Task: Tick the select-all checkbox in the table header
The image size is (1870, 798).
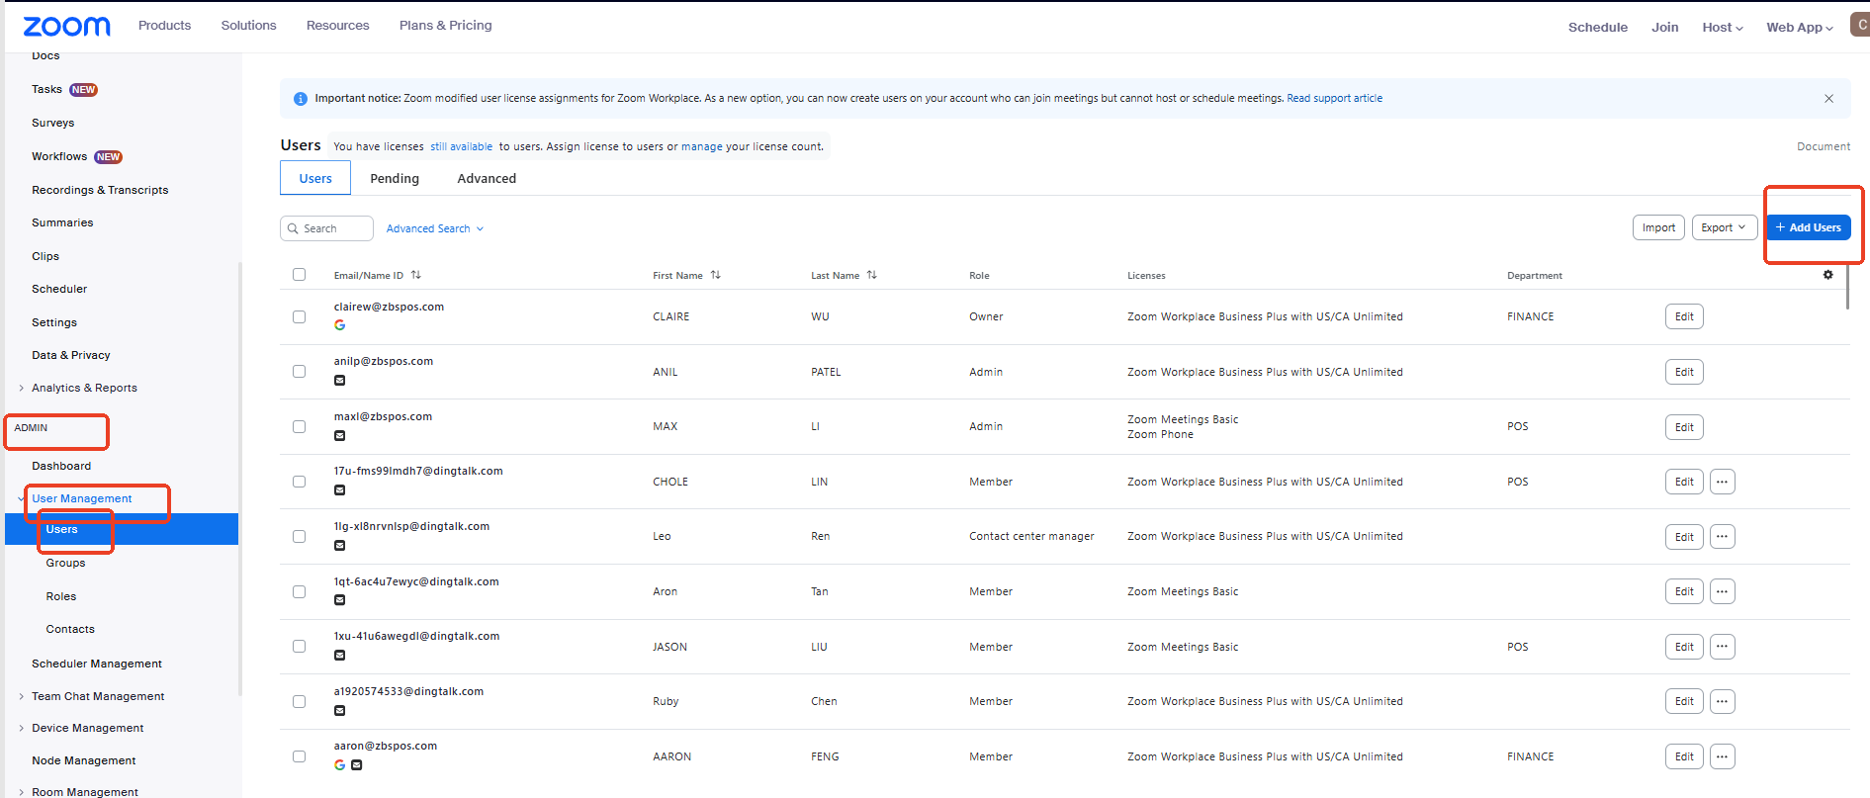Action: click(x=300, y=275)
